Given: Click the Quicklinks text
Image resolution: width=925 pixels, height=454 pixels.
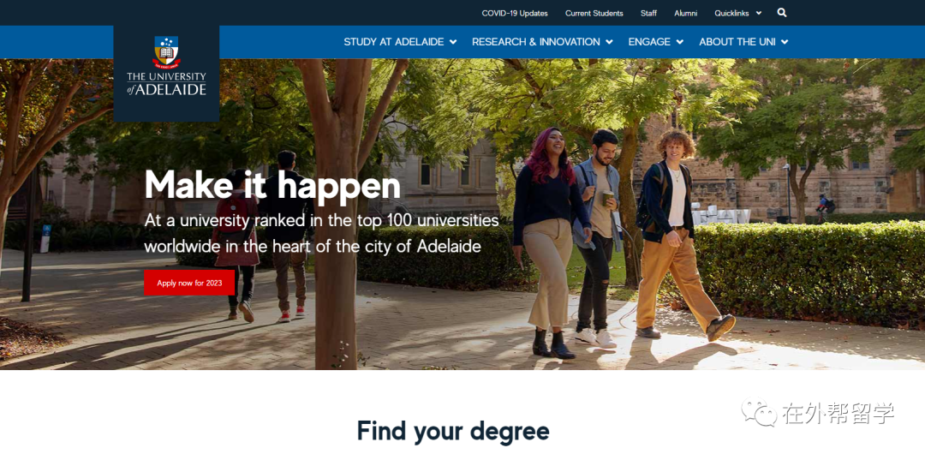Looking at the screenshot, I should 732,13.
